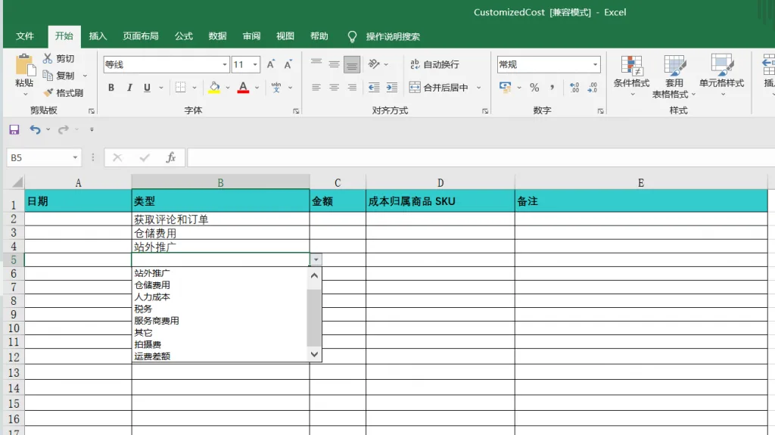Click the Paste clipboard icon
Image resolution: width=775 pixels, height=435 pixels.
25,66
